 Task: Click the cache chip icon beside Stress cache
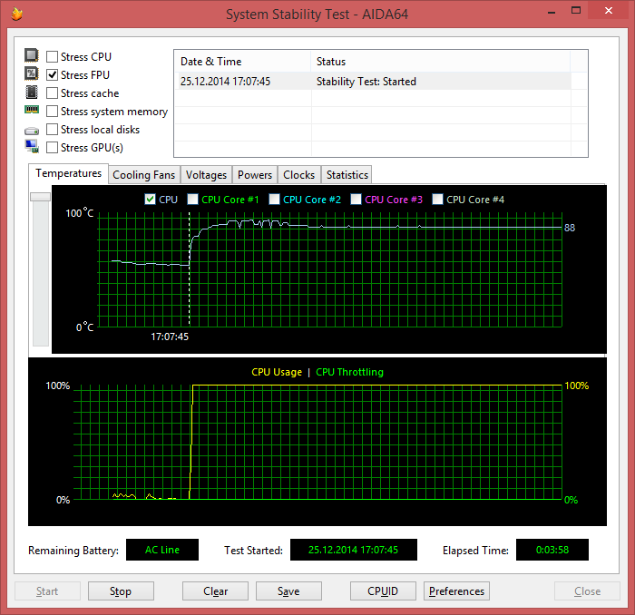point(32,93)
